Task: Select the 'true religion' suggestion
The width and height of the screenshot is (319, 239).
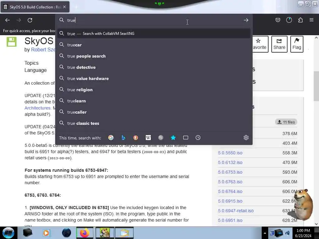Action: (x=154, y=89)
